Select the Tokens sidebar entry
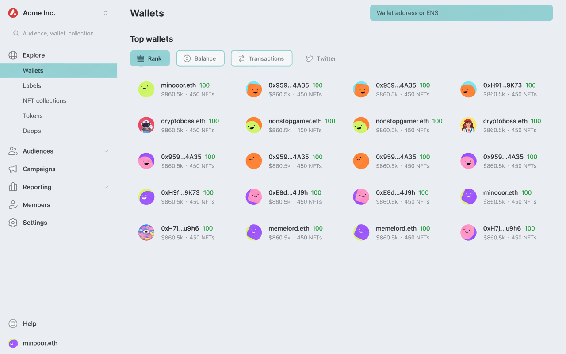The width and height of the screenshot is (566, 354). pyautogui.click(x=32, y=115)
